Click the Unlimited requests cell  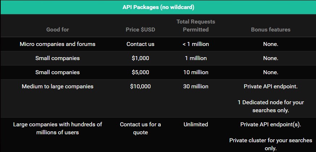pyautogui.click(x=196, y=124)
